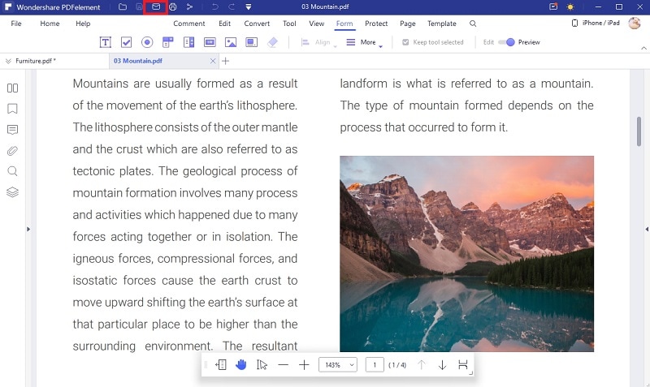Screen dimensions: 650x387
Task: Toggle the Edit/Preview switch
Action: coord(506,42)
